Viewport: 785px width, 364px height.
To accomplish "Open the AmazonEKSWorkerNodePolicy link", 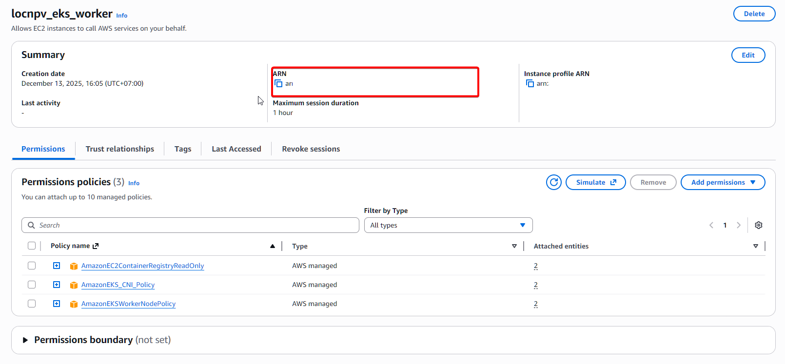I will click(128, 304).
